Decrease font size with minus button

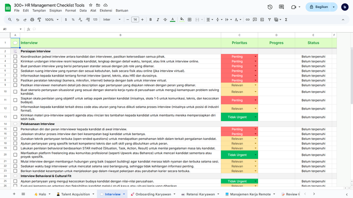pyautogui.click(x=128, y=20)
